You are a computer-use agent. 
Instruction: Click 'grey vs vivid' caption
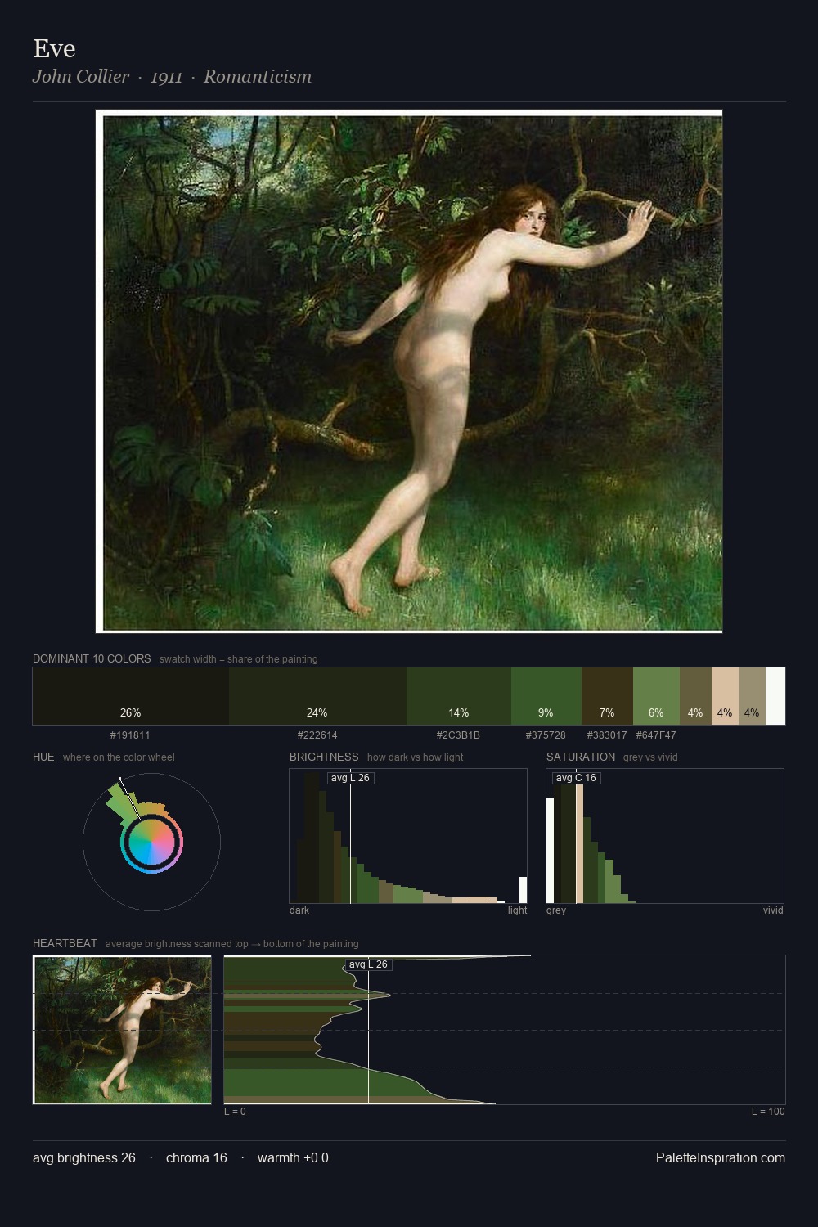(x=650, y=757)
